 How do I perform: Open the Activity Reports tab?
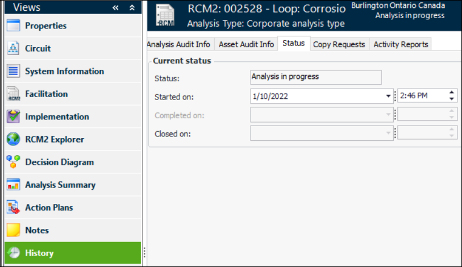click(401, 44)
